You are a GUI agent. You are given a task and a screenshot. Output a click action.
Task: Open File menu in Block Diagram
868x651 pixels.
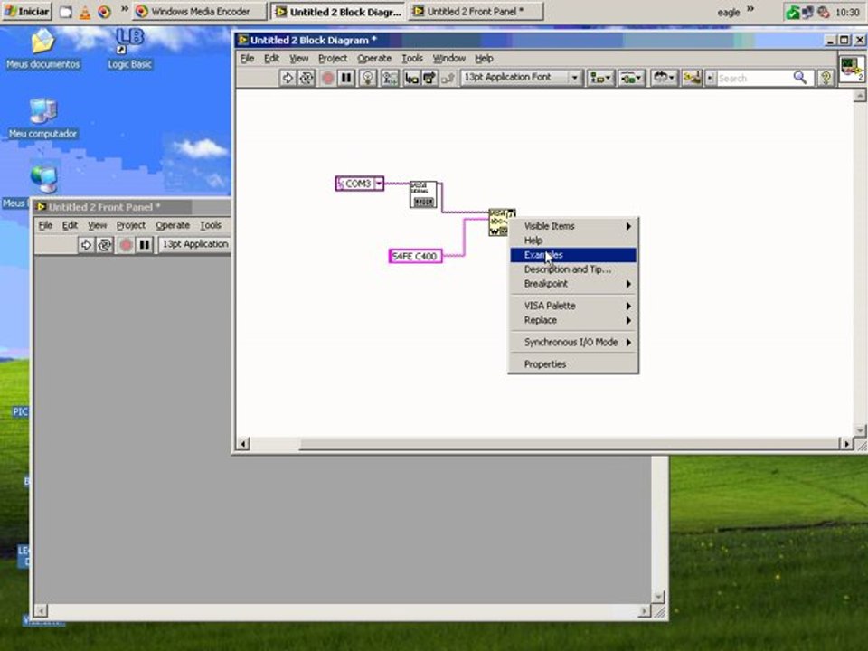tap(247, 58)
